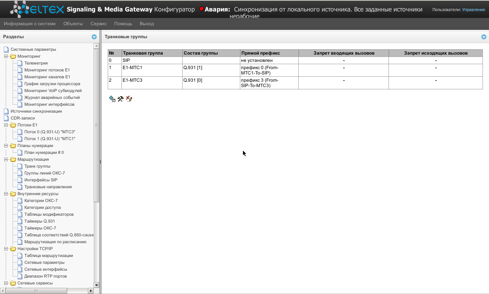Open Таймеры ОКС-7

pyautogui.click(x=40, y=228)
